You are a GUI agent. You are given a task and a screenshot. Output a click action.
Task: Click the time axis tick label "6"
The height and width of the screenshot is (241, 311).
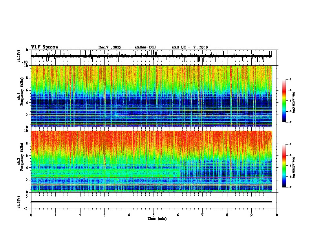tap(178, 215)
